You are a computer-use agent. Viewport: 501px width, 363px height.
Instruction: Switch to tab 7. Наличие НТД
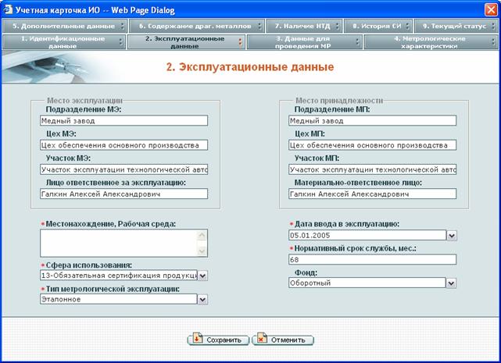coord(304,26)
